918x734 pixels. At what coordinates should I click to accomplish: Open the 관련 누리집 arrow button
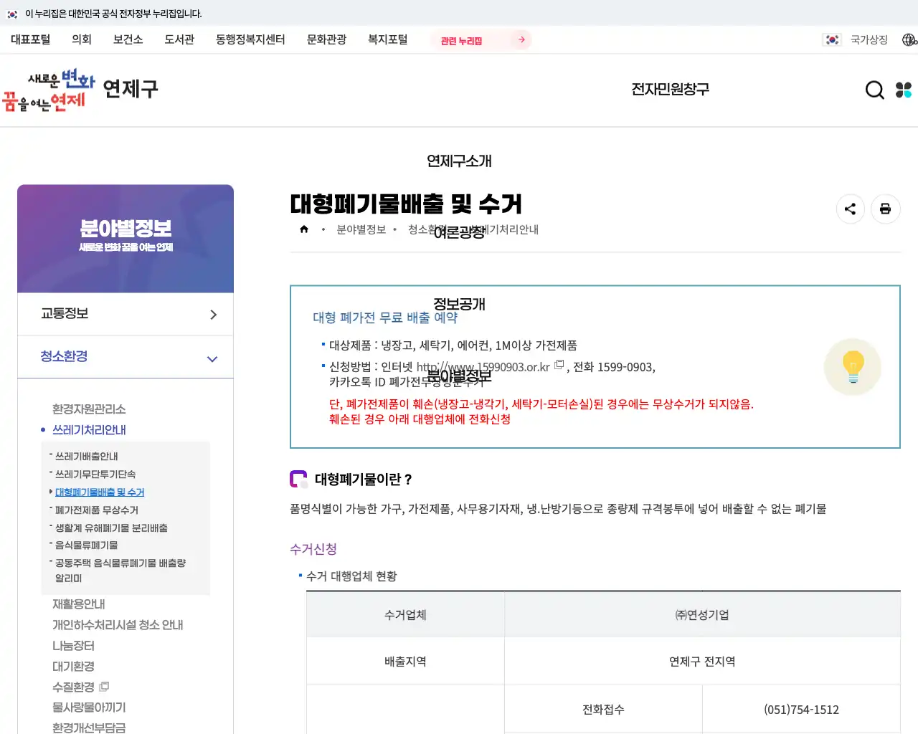point(521,39)
